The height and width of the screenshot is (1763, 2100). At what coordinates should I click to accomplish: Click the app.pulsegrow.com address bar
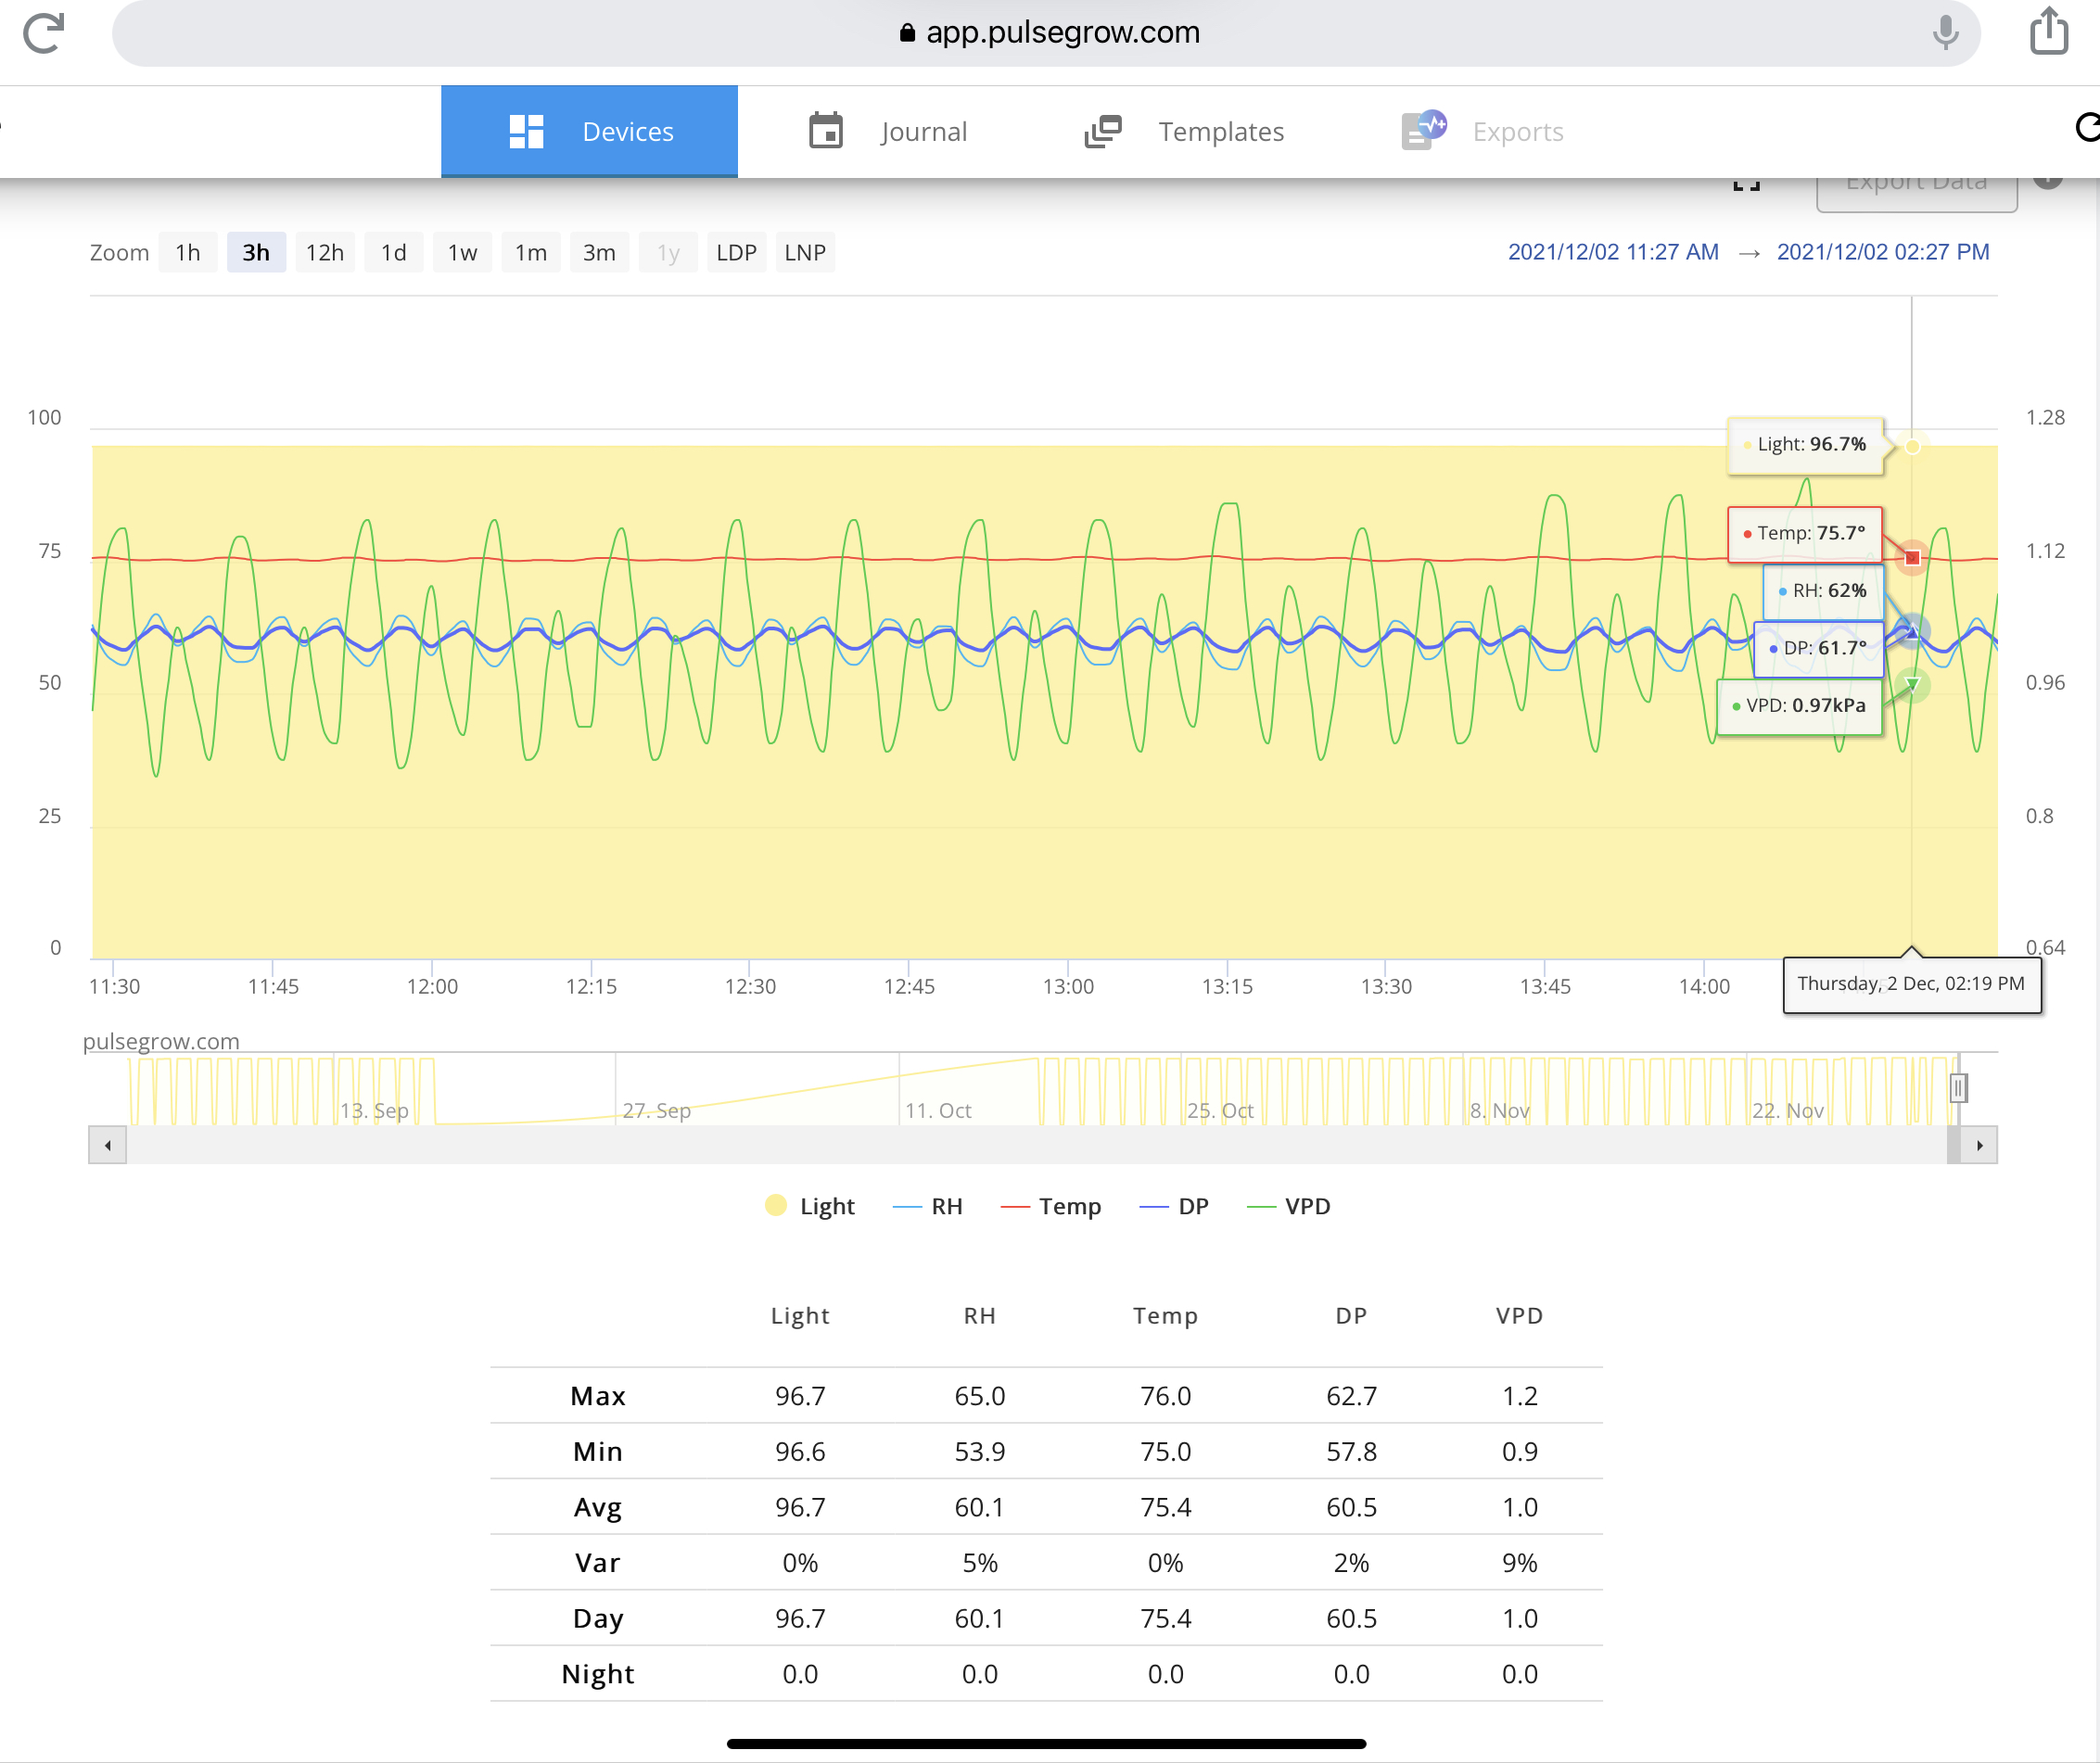pyautogui.click(x=1046, y=33)
